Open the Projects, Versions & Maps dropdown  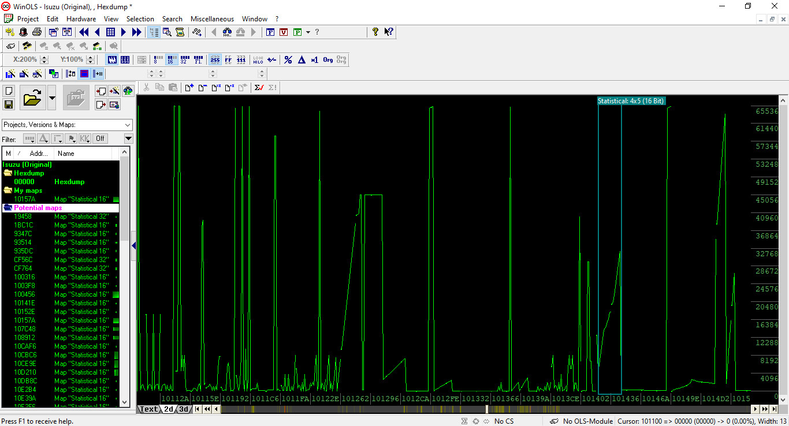pyautogui.click(x=128, y=125)
